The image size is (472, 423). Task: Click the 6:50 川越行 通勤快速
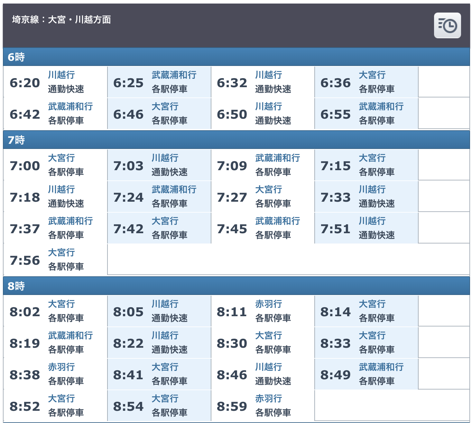pos(263,114)
